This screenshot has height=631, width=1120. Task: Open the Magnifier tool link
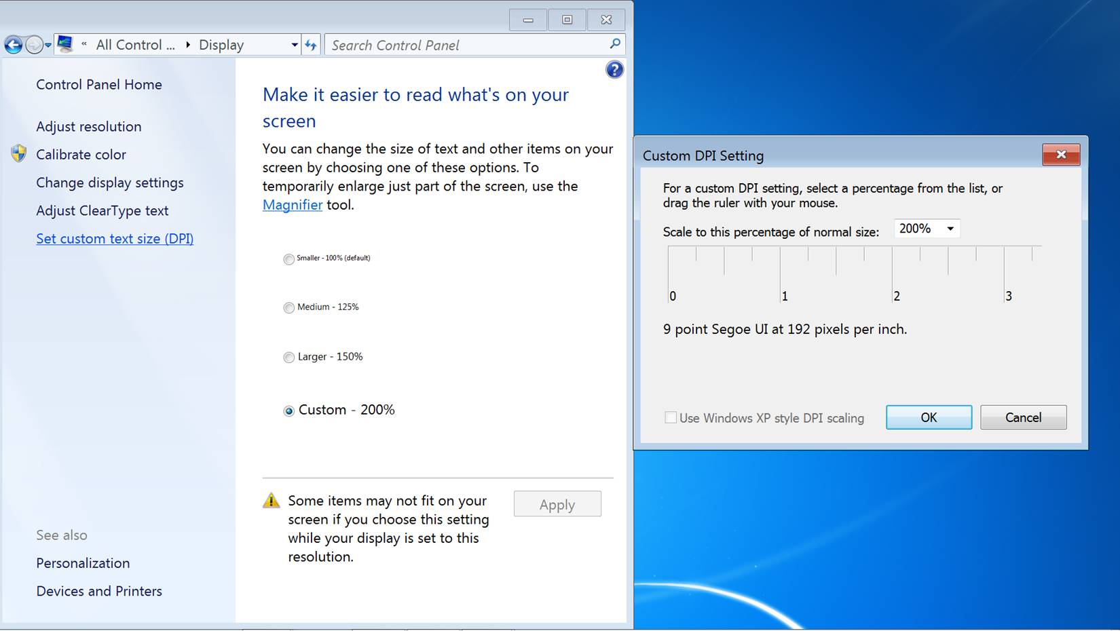(x=293, y=204)
